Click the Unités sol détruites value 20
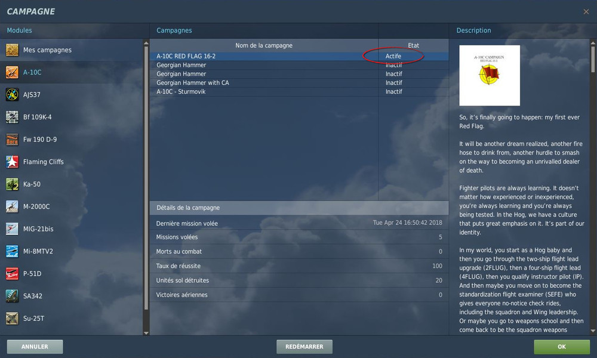 pos(439,280)
